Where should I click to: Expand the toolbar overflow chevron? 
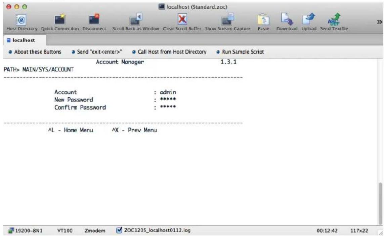click(379, 22)
